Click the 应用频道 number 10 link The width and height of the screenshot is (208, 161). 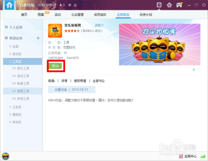65,53
